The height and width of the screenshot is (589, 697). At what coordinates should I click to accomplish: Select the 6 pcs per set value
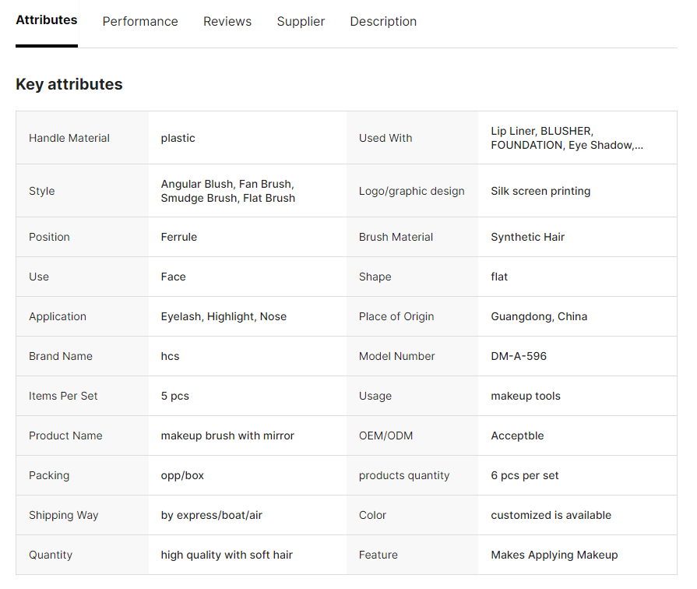[524, 475]
